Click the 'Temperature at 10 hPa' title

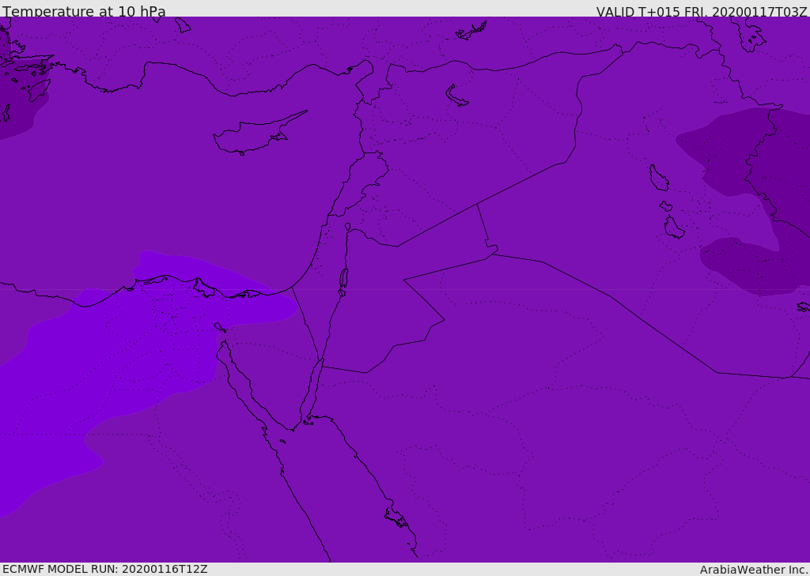(84, 12)
